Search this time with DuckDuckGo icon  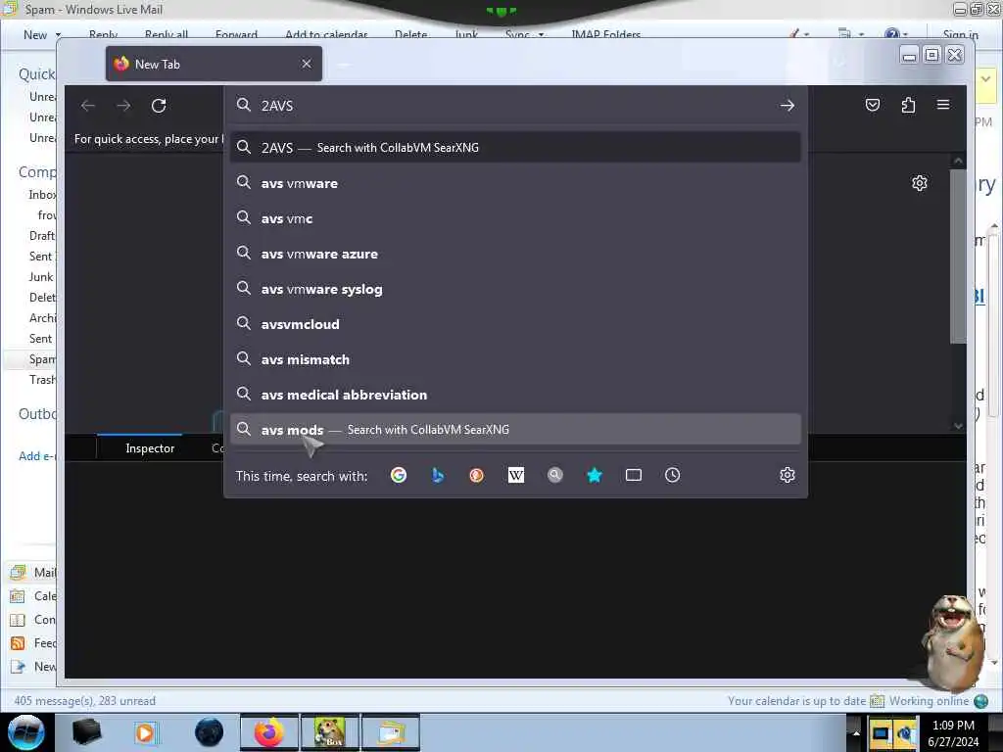(477, 475)
